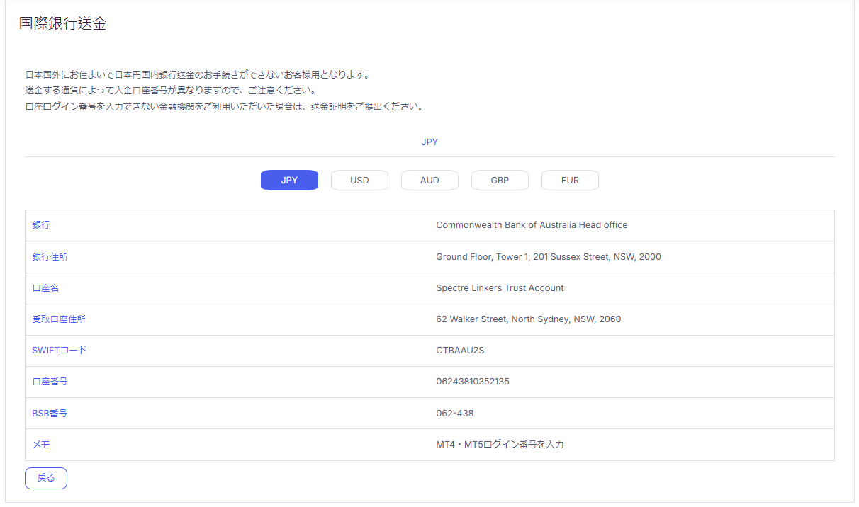Screen dimensions: 859x507
Task: Click the account number 06243810352135
Action: (472, 382)
